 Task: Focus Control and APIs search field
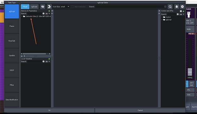click(x=172, y=14)
